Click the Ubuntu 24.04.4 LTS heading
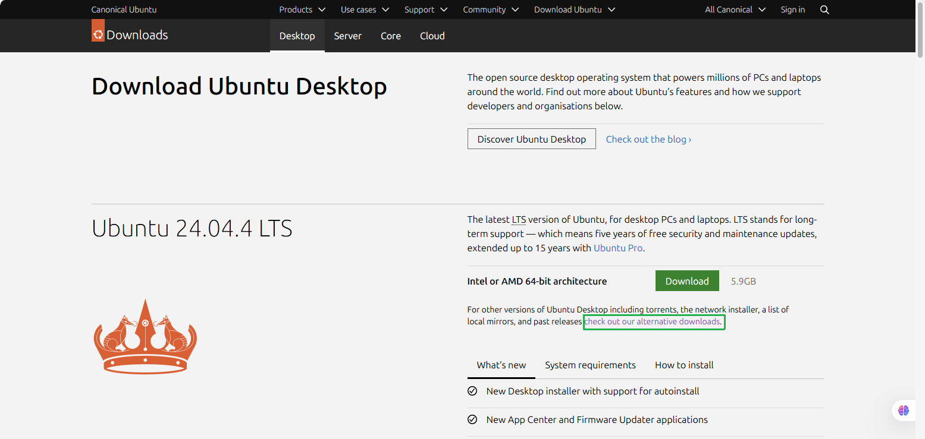This screenshot has width=925, height=439. 192,229
